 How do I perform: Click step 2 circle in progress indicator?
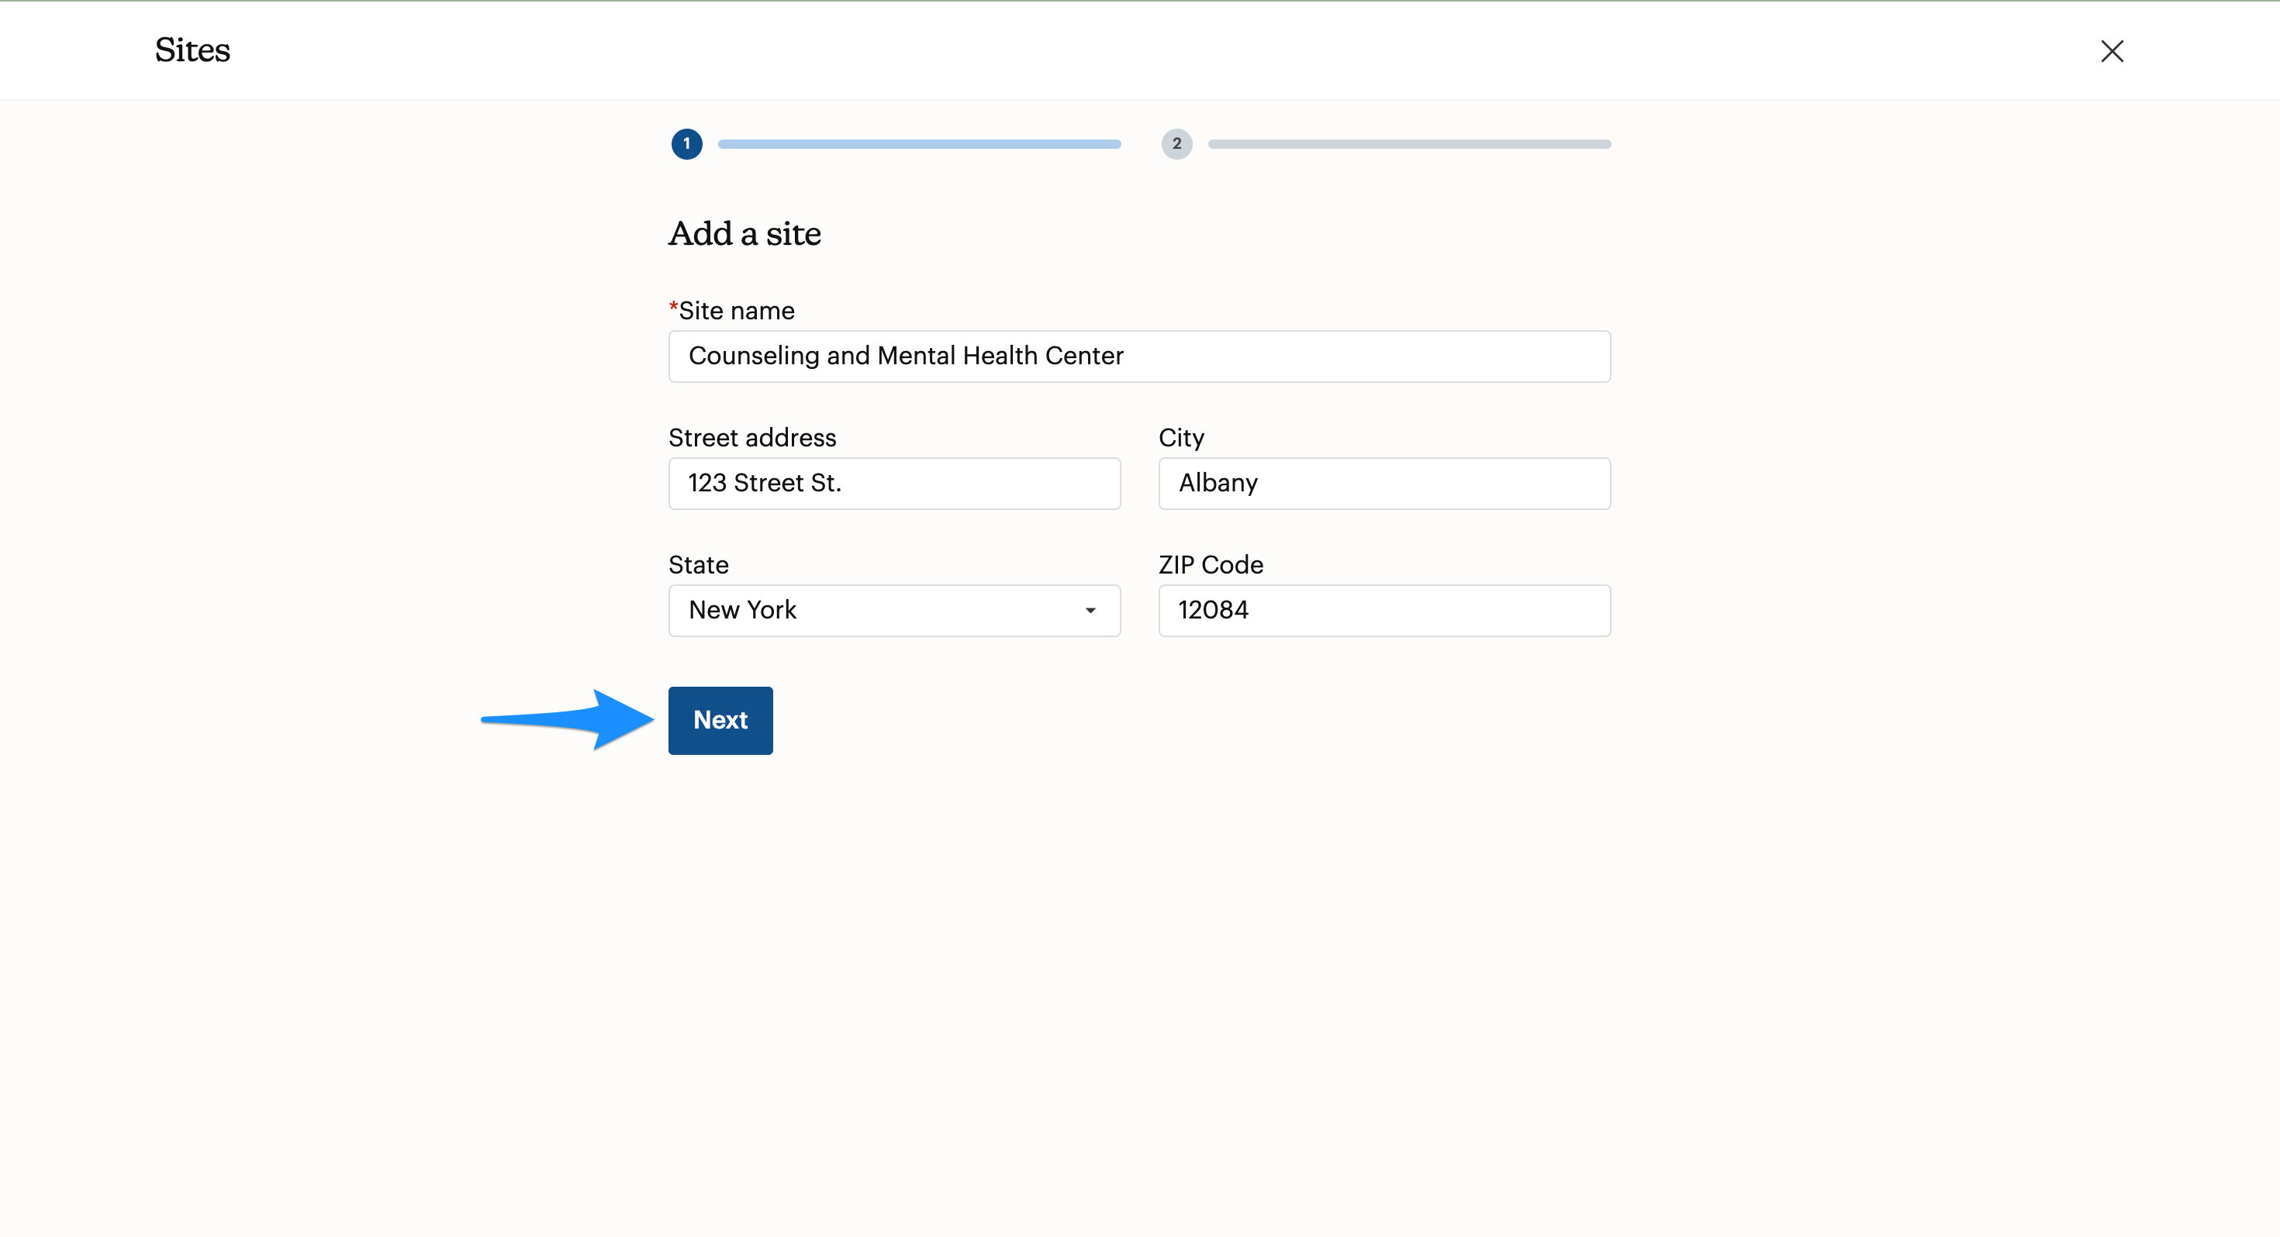[1176, 144]
